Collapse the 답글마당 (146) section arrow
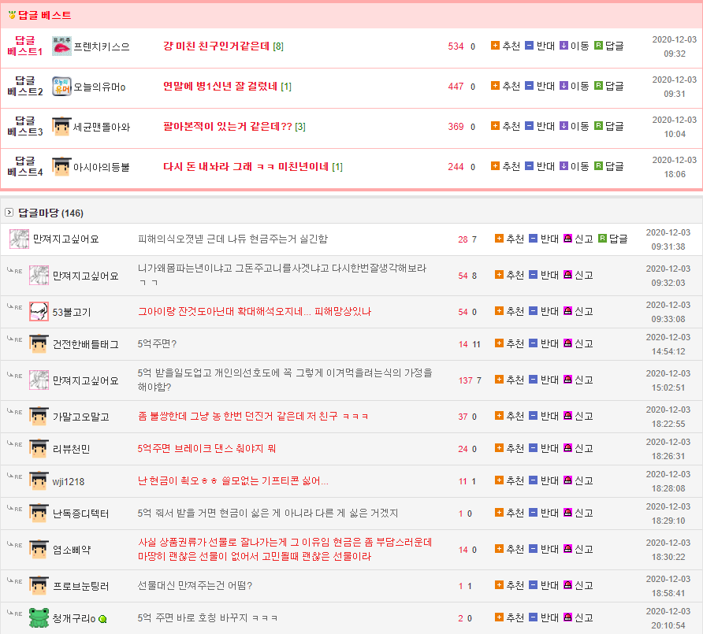Image resolution: width=703 pixels, height=634 pixels. pyautogui.click(x=9, y=213)
